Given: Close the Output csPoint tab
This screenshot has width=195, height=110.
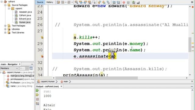Looking at the screenshot, I should point(61,86).
